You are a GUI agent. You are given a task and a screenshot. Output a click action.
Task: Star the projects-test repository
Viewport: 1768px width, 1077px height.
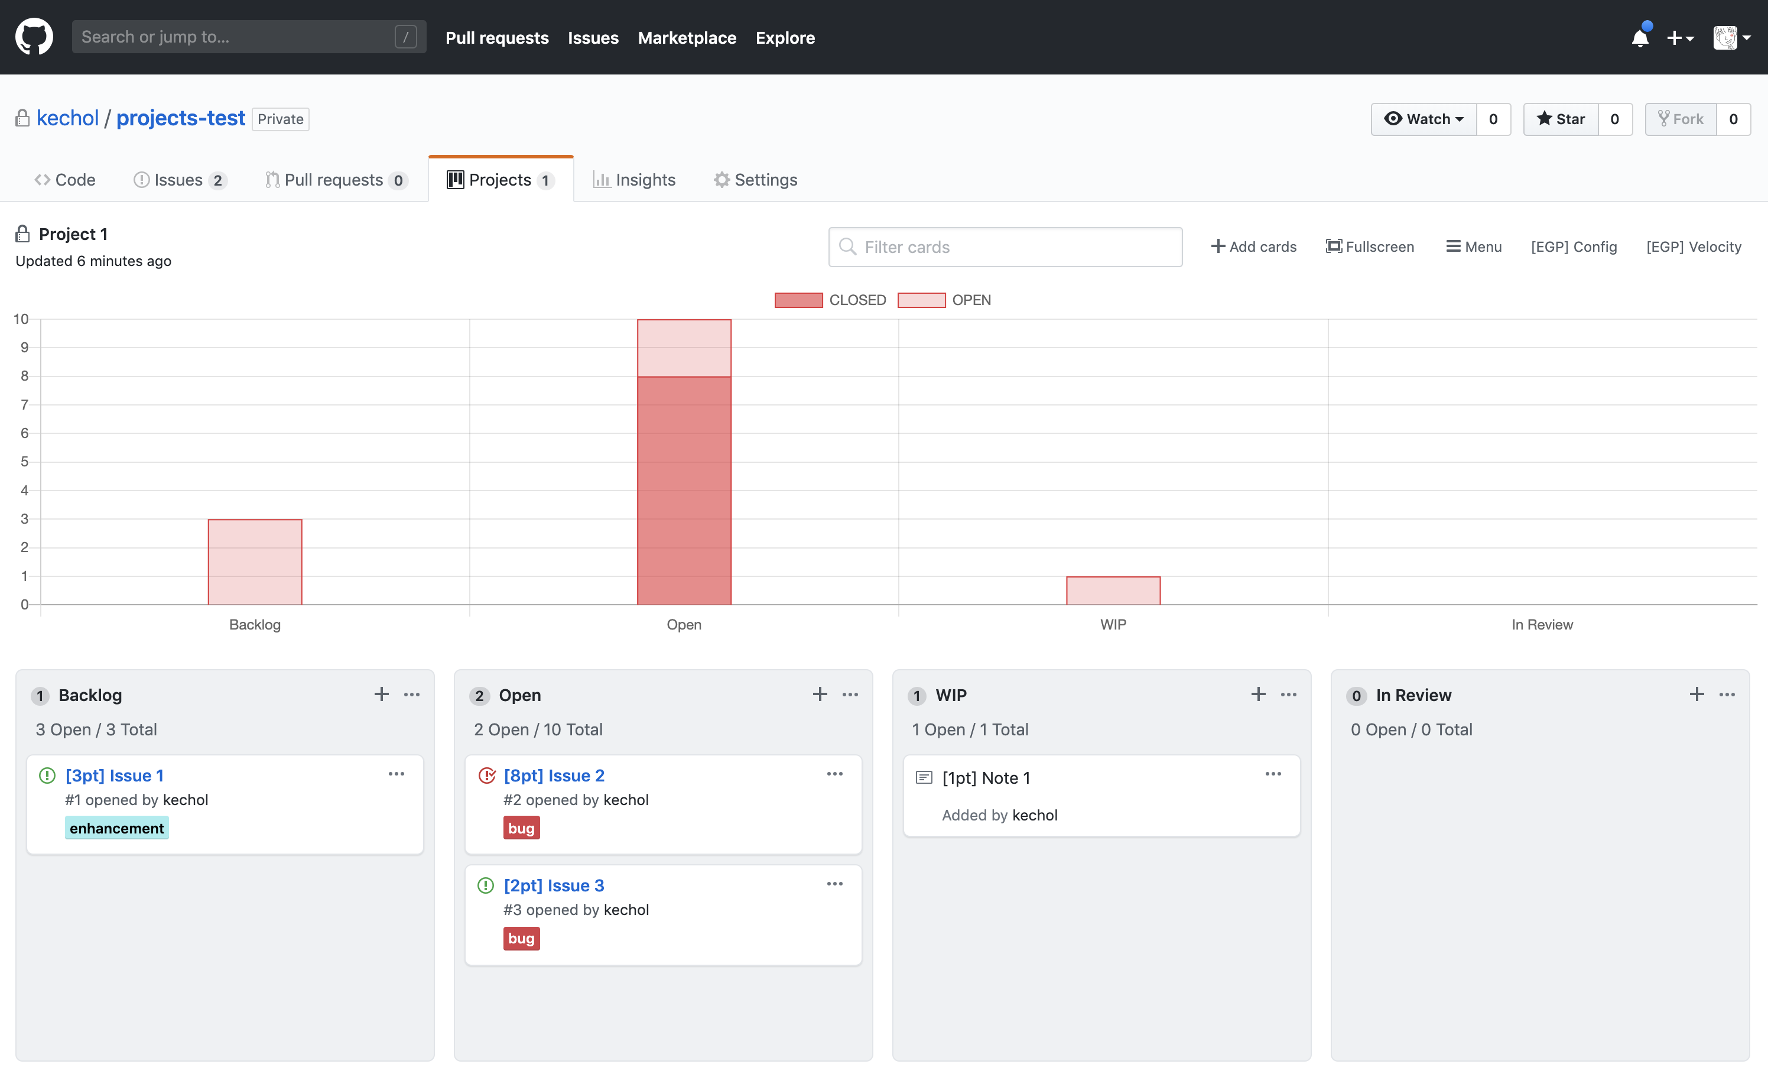1561,119
